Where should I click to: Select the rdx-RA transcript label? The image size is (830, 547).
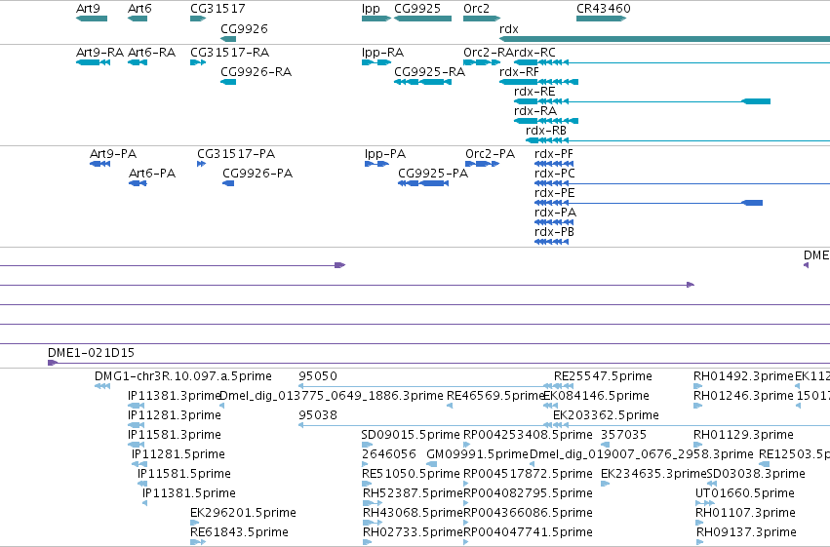coord(535,111)
